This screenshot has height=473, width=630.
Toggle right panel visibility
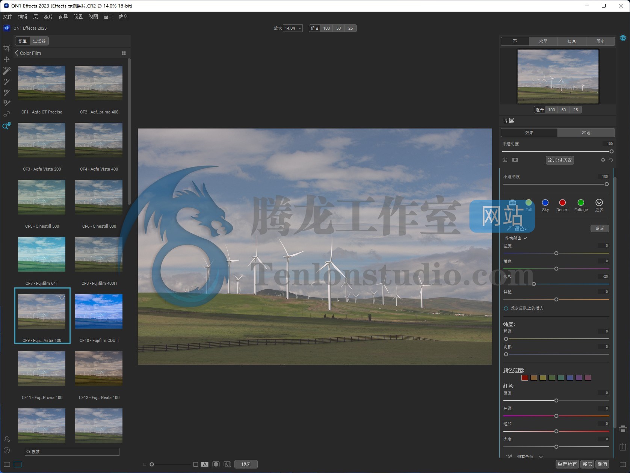pos(623,464)
